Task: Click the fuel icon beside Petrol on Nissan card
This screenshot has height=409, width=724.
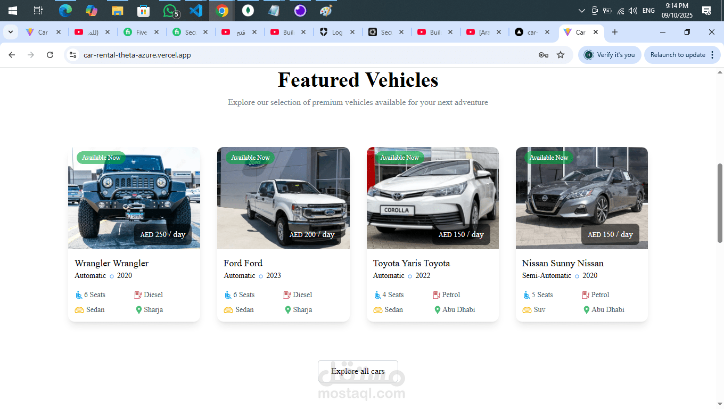Action: (x=586, y=295)
